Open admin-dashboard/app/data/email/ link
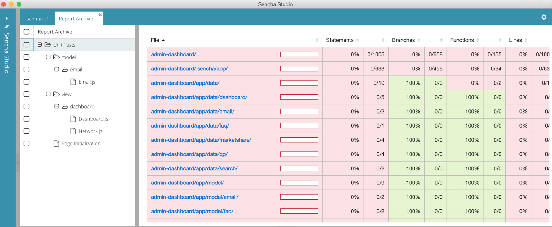This screenshot has height=227, width=552. (192, 111)
